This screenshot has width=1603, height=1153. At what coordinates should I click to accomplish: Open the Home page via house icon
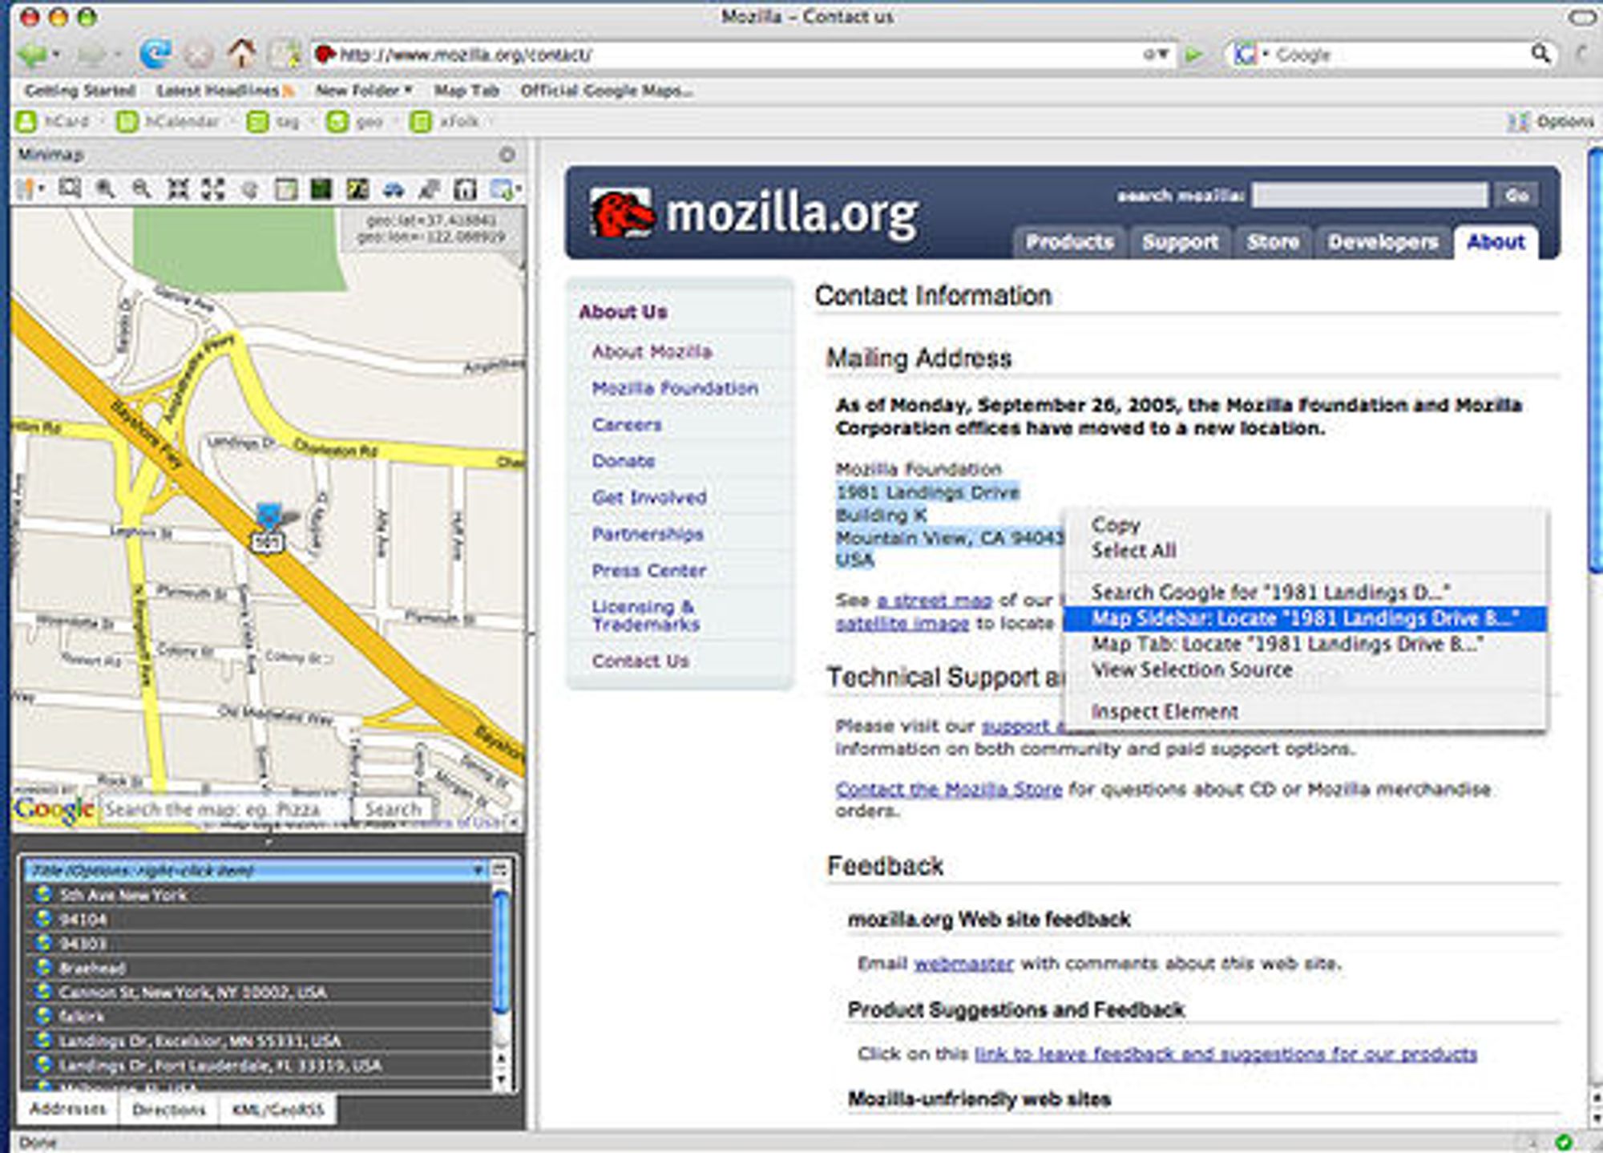241,54
